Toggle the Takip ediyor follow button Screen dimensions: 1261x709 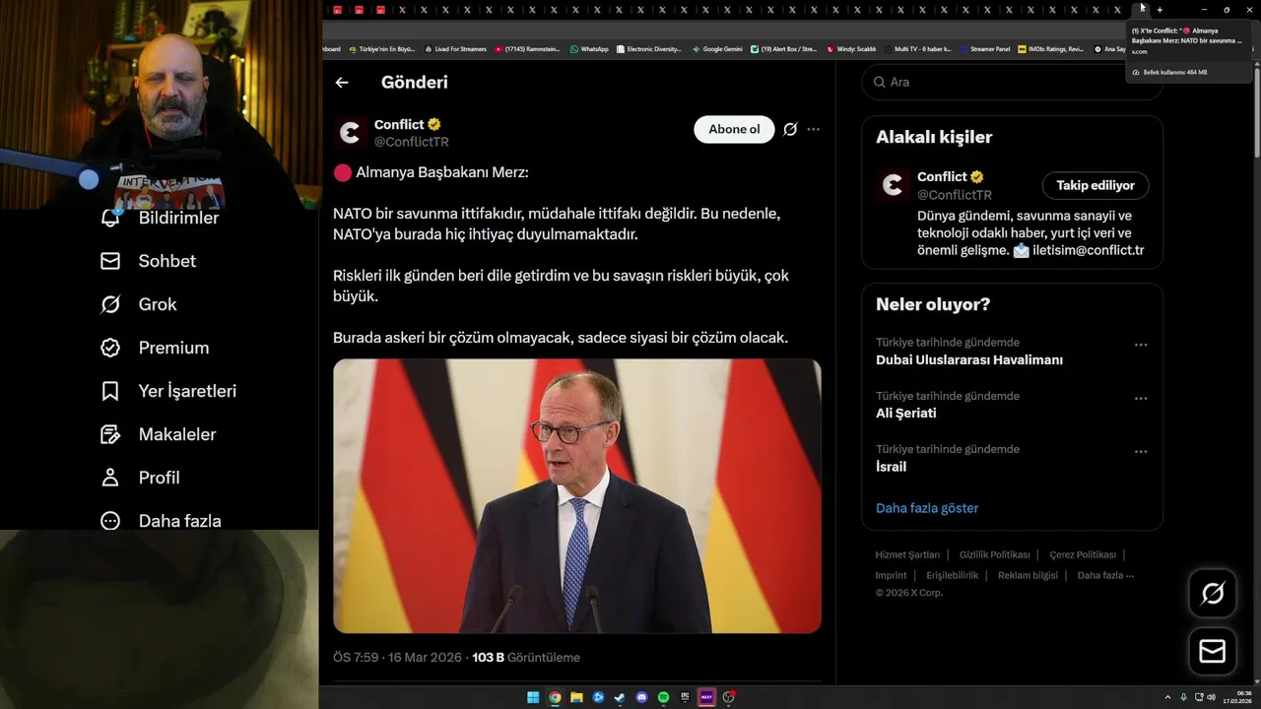[1095, 185]
